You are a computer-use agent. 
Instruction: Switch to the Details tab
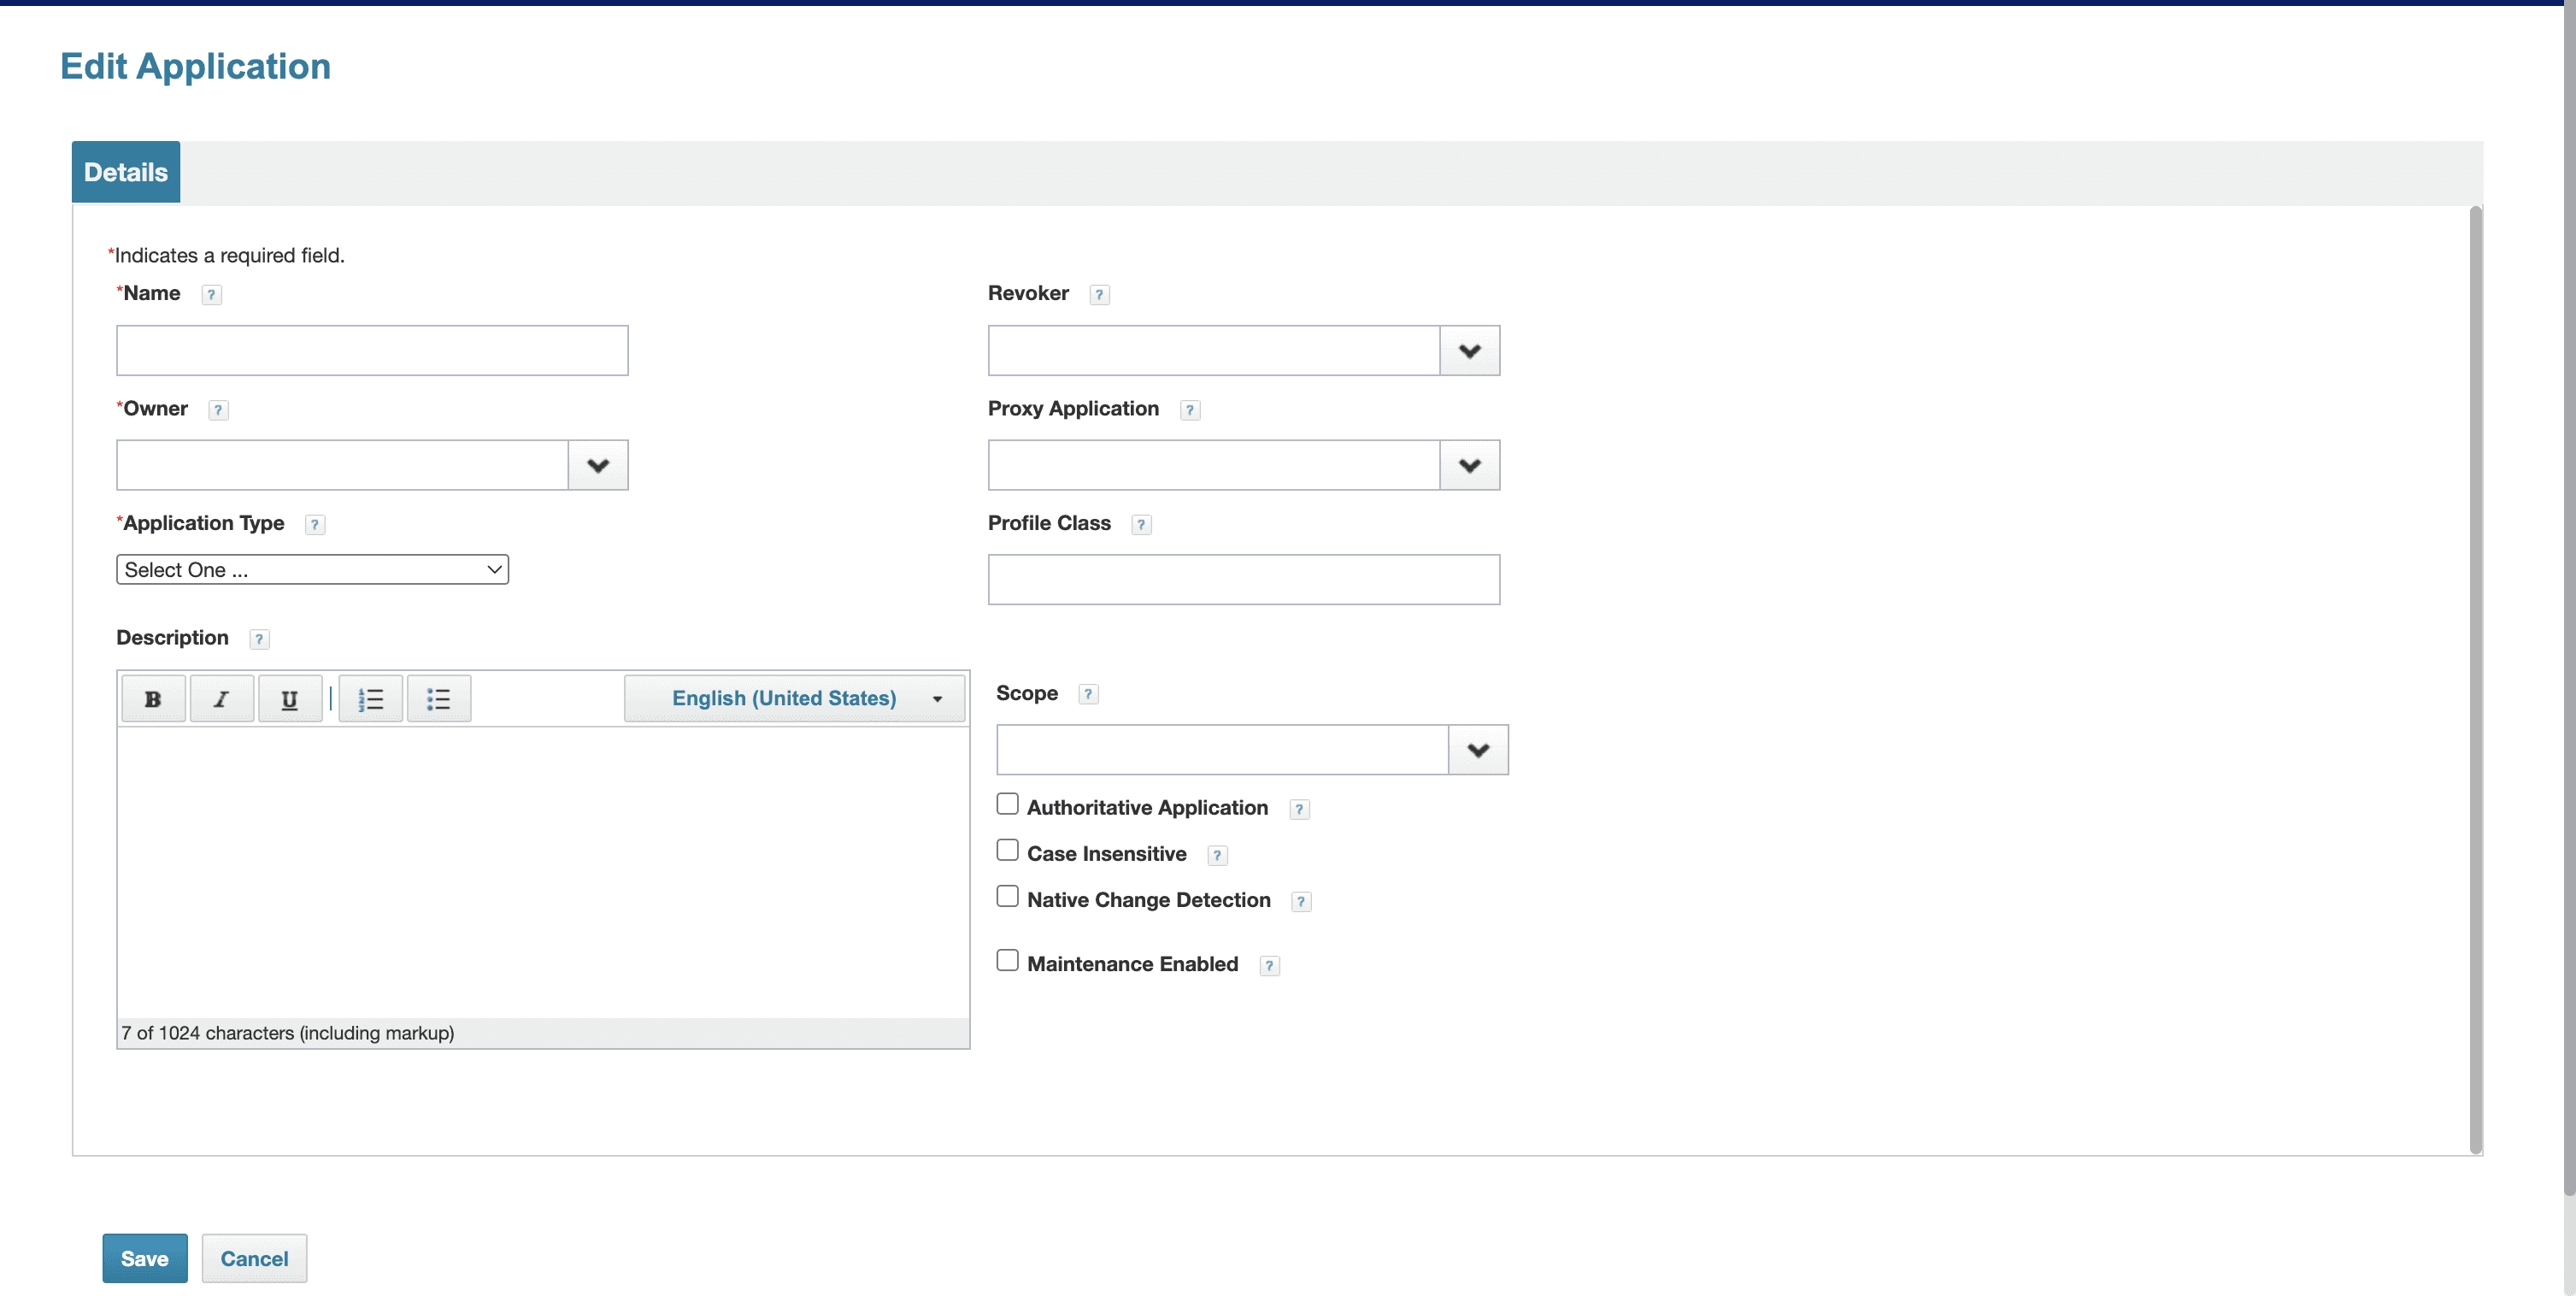point(126,172)
